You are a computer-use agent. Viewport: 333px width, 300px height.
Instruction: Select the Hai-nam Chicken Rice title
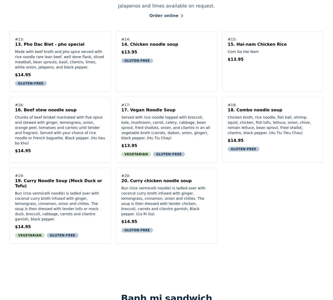pyautogui.click(x=257, y=44)
